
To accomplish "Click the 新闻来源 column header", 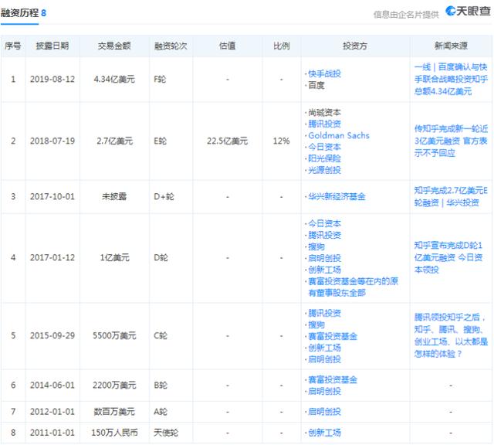I will pos(451,46).
